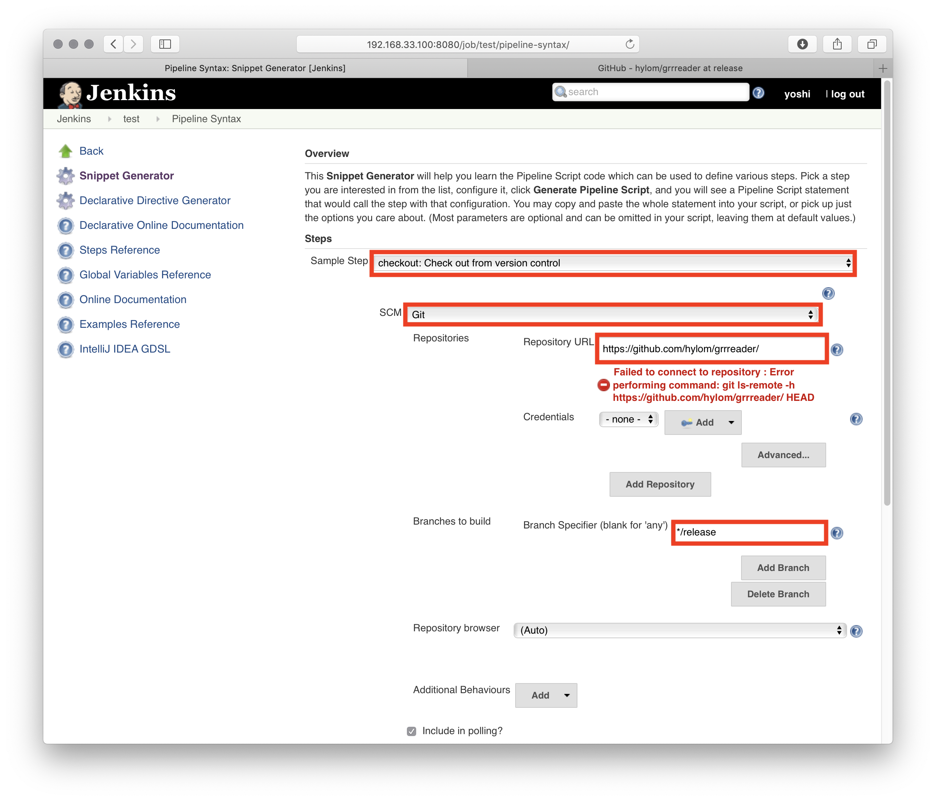The image size is (936, 801).
Task: Click the Snippet Generator gear icon
Action: pos(65,176)
